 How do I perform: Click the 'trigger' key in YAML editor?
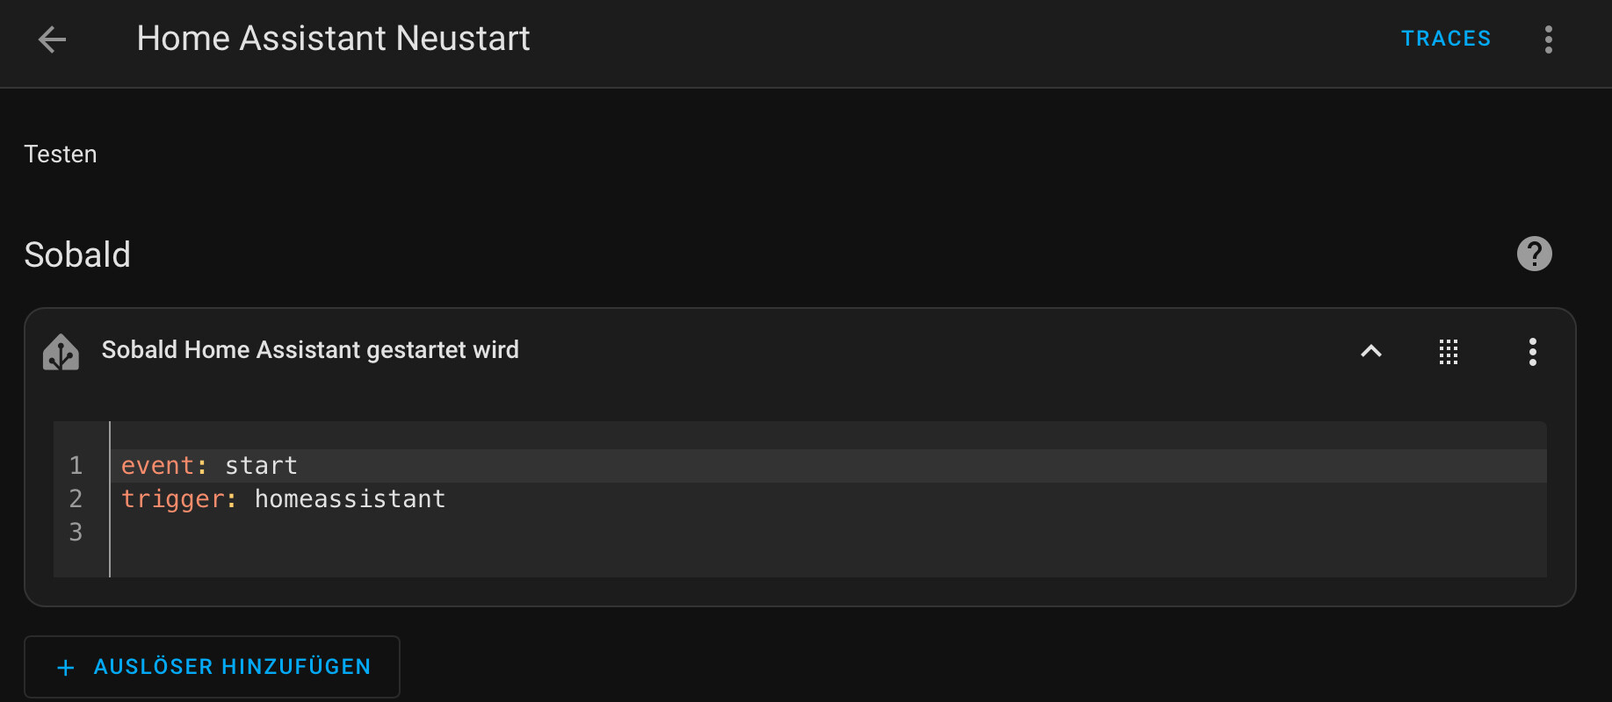point(172,500)
